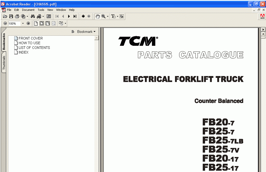Viewport: 266px width, 172px height.
Task: Open the Search tool dropdown arrow
Action: tap(43, 16)
